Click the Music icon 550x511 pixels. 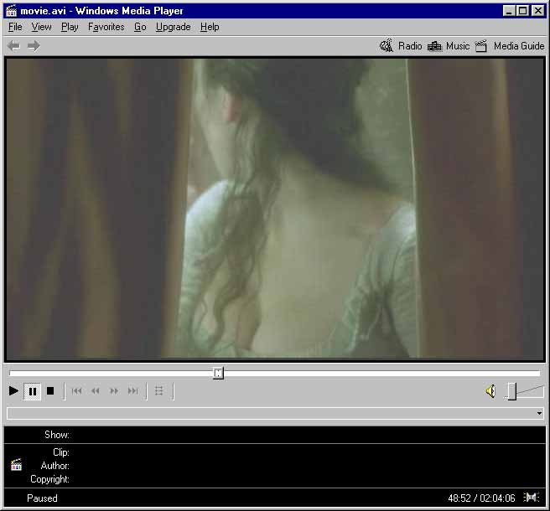click(x=434, y=46)
